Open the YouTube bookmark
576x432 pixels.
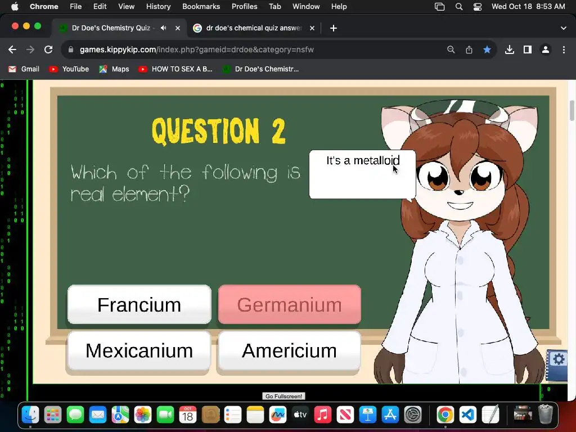point(69,69)
